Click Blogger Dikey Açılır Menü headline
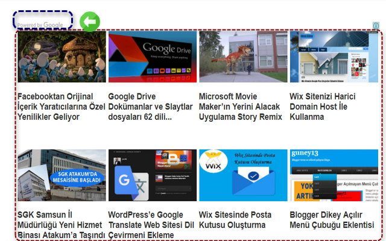 pos(332,220)
